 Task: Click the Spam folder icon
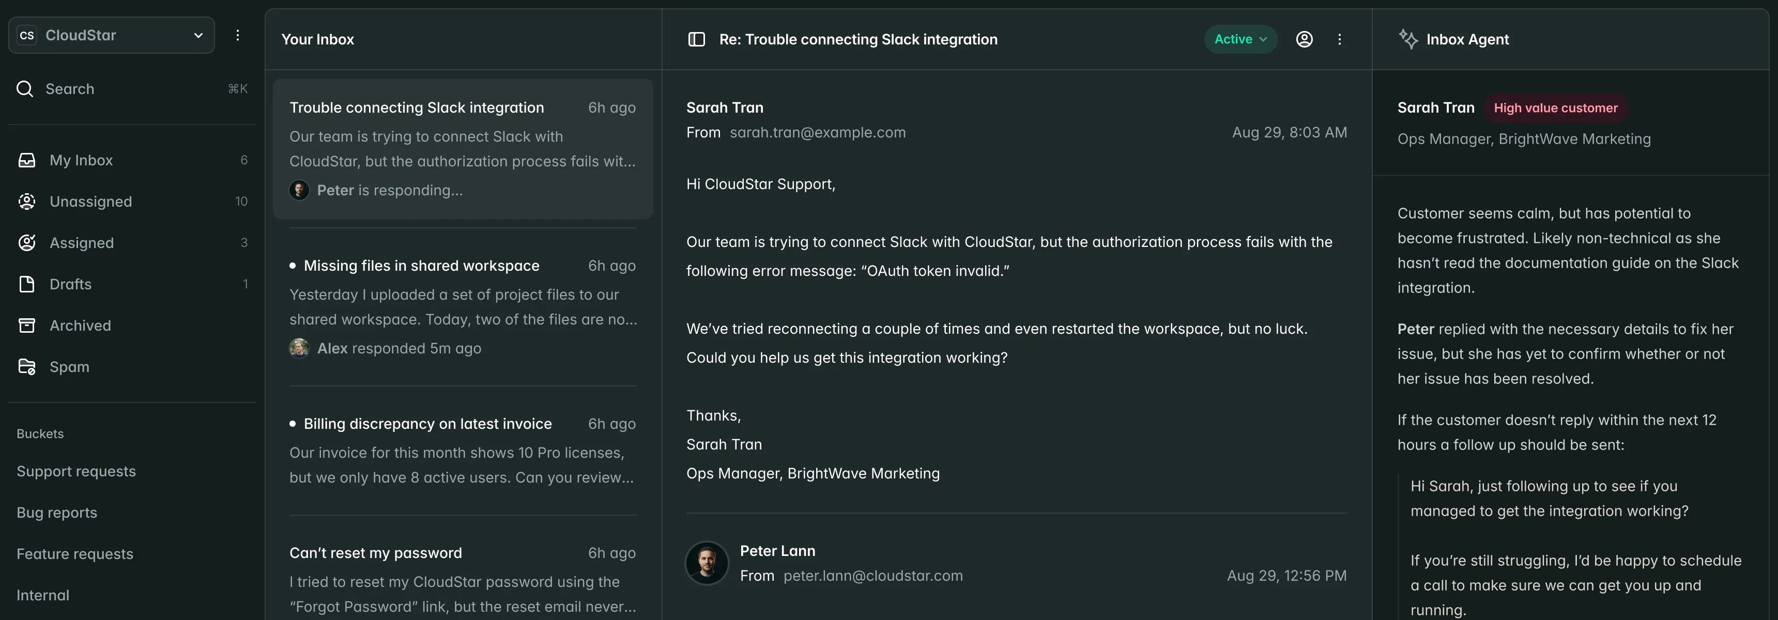click(27, 367)
